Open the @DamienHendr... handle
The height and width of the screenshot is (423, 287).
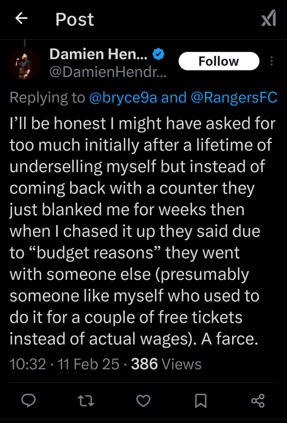(108, 72)
